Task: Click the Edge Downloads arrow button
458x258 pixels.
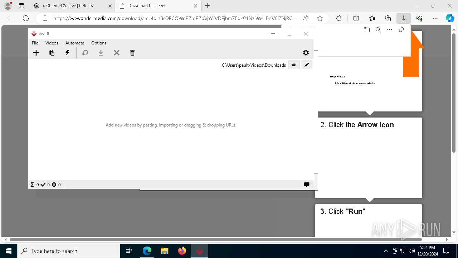Action: click(x=404, y=18)
